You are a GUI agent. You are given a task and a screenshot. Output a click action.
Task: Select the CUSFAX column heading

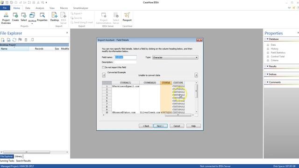tap(166, 83)
